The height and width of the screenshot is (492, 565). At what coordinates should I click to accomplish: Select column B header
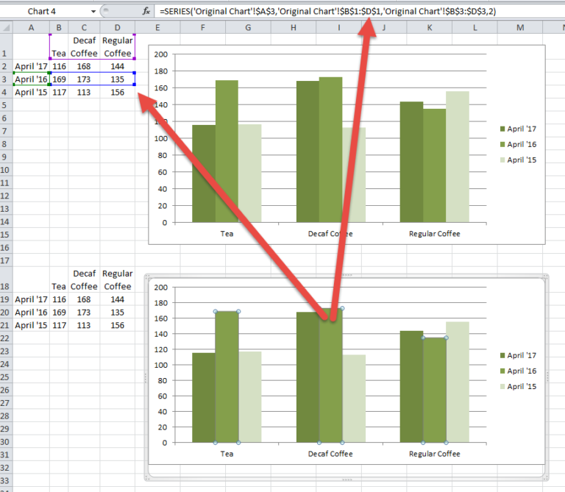tap(59, 27)
